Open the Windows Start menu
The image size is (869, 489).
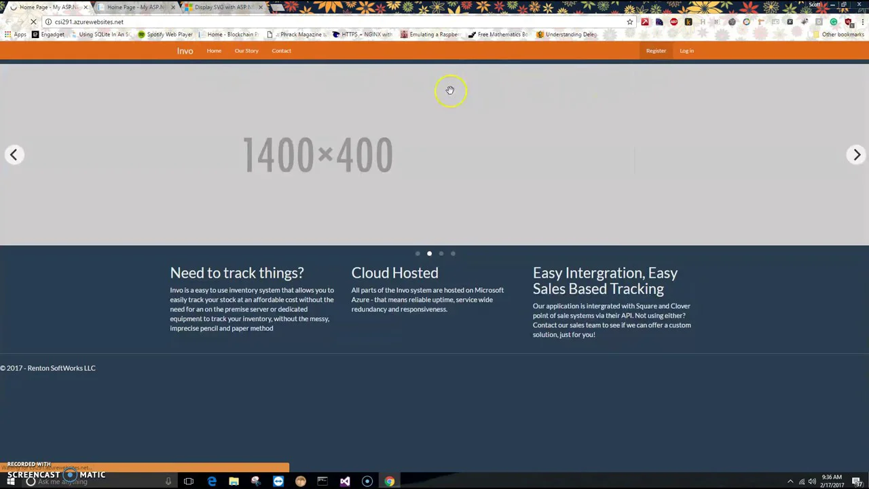pos(11,482)
